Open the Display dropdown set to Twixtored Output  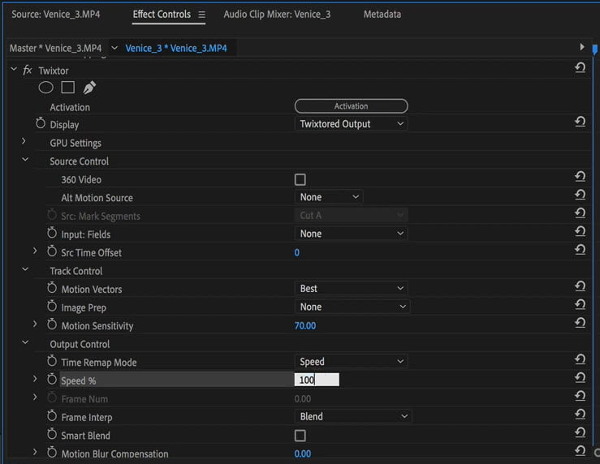click(x=352, y=124)
